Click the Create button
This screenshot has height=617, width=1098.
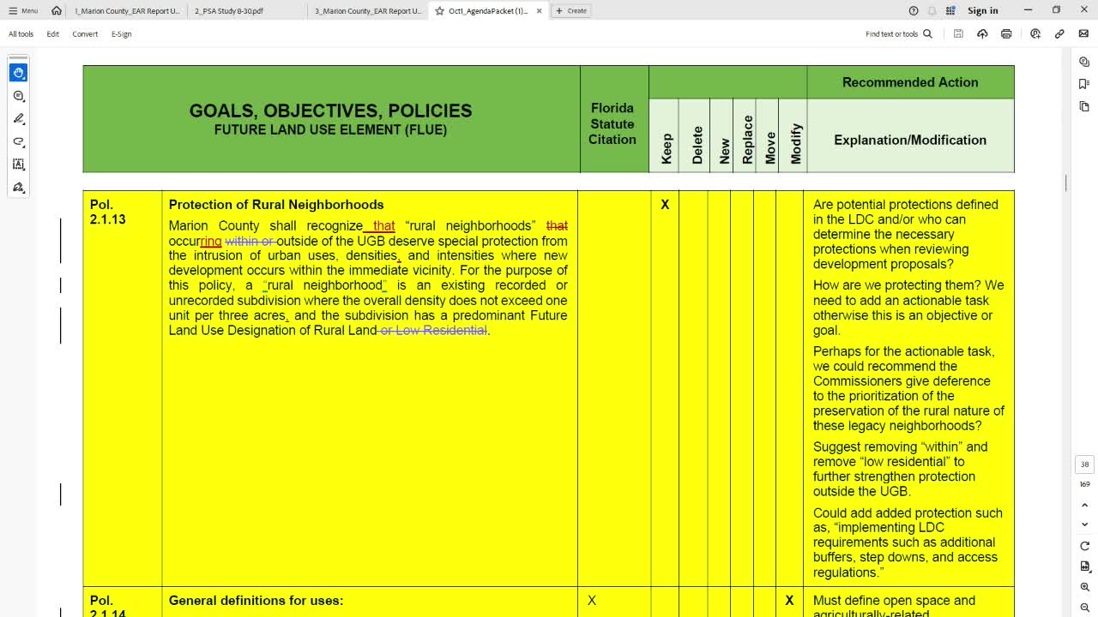pyautogui.click(x=571, y=10)
